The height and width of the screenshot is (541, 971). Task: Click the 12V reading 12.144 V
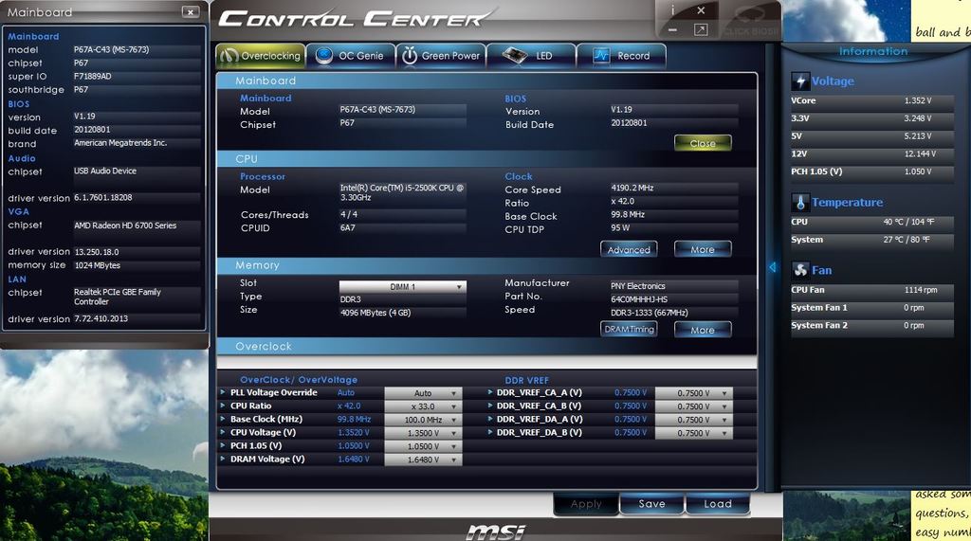click(920, 153)
